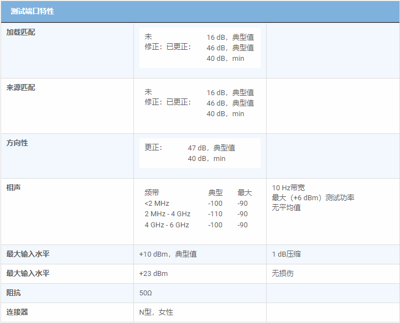This screenshot has height=323, width=400.
Task: Select the 2 MHz - 4 GHz band entry
Action: point(168,214)
